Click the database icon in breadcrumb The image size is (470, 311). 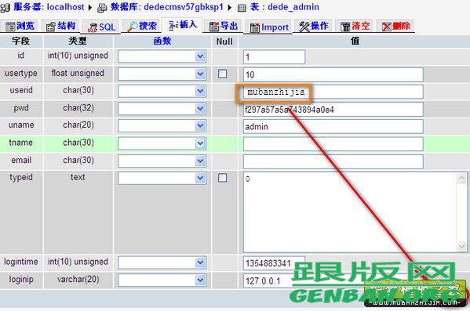coord(102,8)
